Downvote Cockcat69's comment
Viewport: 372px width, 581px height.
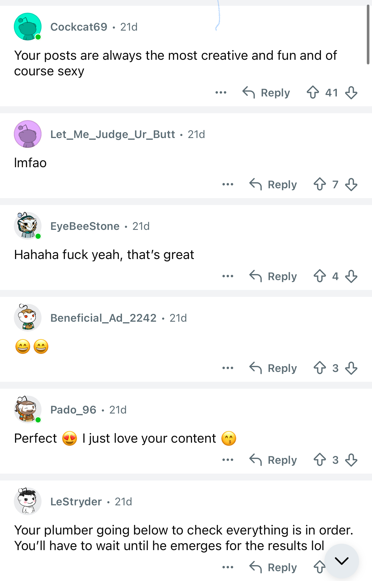click(351, 93)
